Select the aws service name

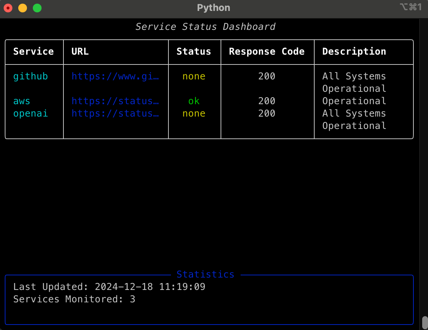coord(22,101)
